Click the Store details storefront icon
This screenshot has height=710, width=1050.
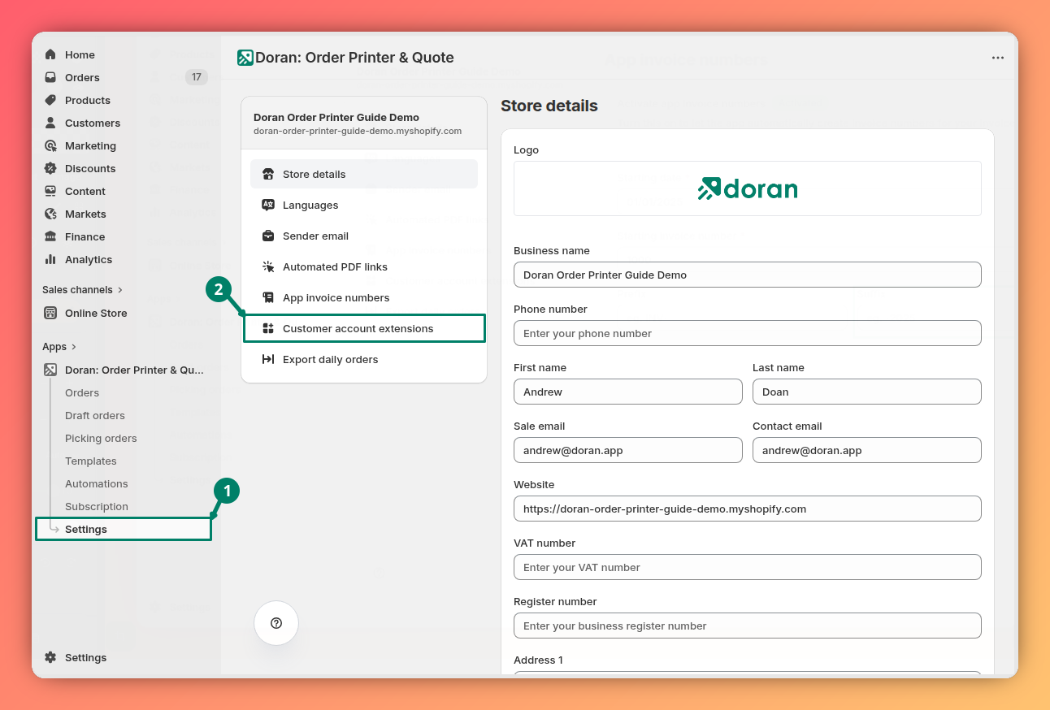[268, 174]
